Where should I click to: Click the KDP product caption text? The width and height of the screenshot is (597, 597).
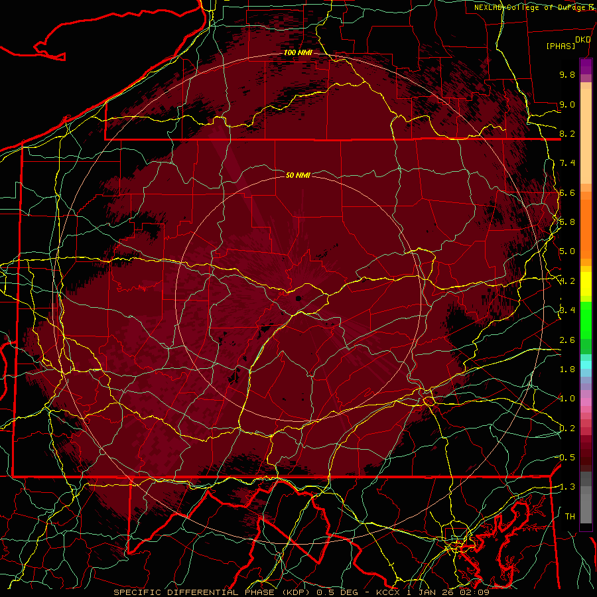tap(301, 592)
